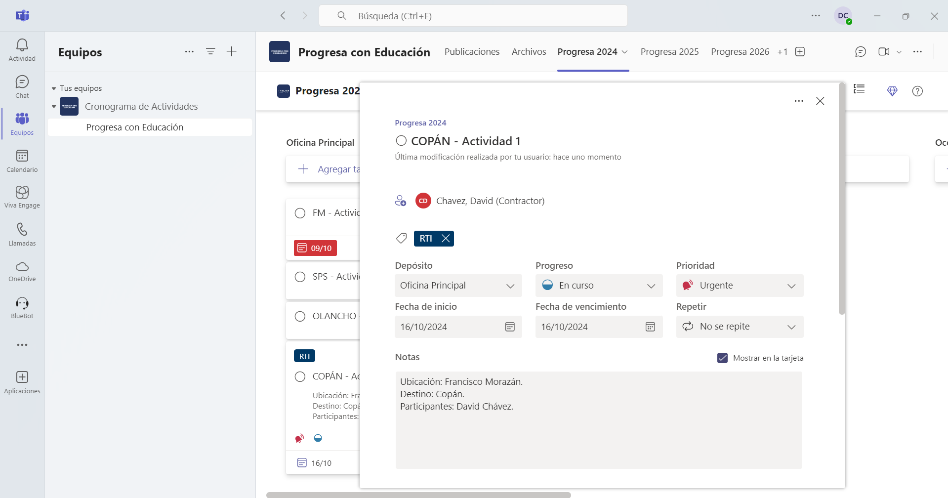Click Agregar tarea button
The height and width of the screenshot is (498, 948).
pos(323,169)
